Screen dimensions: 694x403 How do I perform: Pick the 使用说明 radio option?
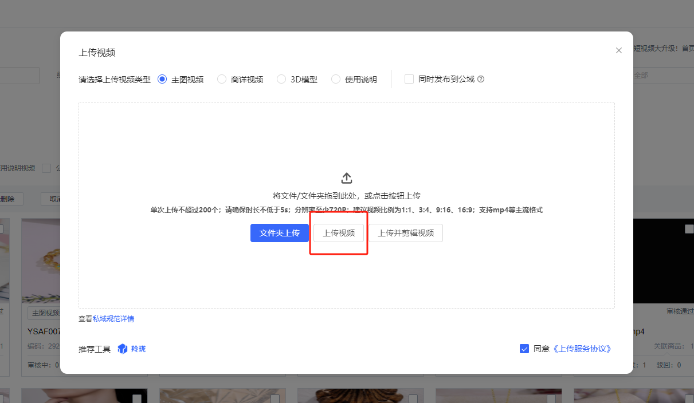click(x=336, y=80)
